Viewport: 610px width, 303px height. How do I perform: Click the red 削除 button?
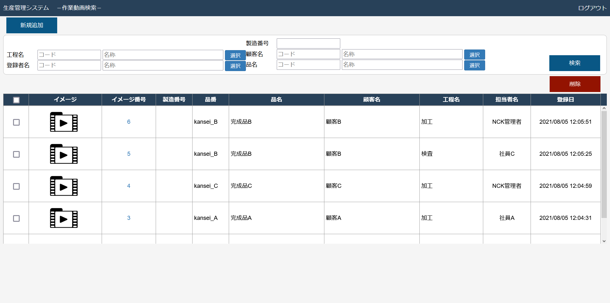click(575, 84)
